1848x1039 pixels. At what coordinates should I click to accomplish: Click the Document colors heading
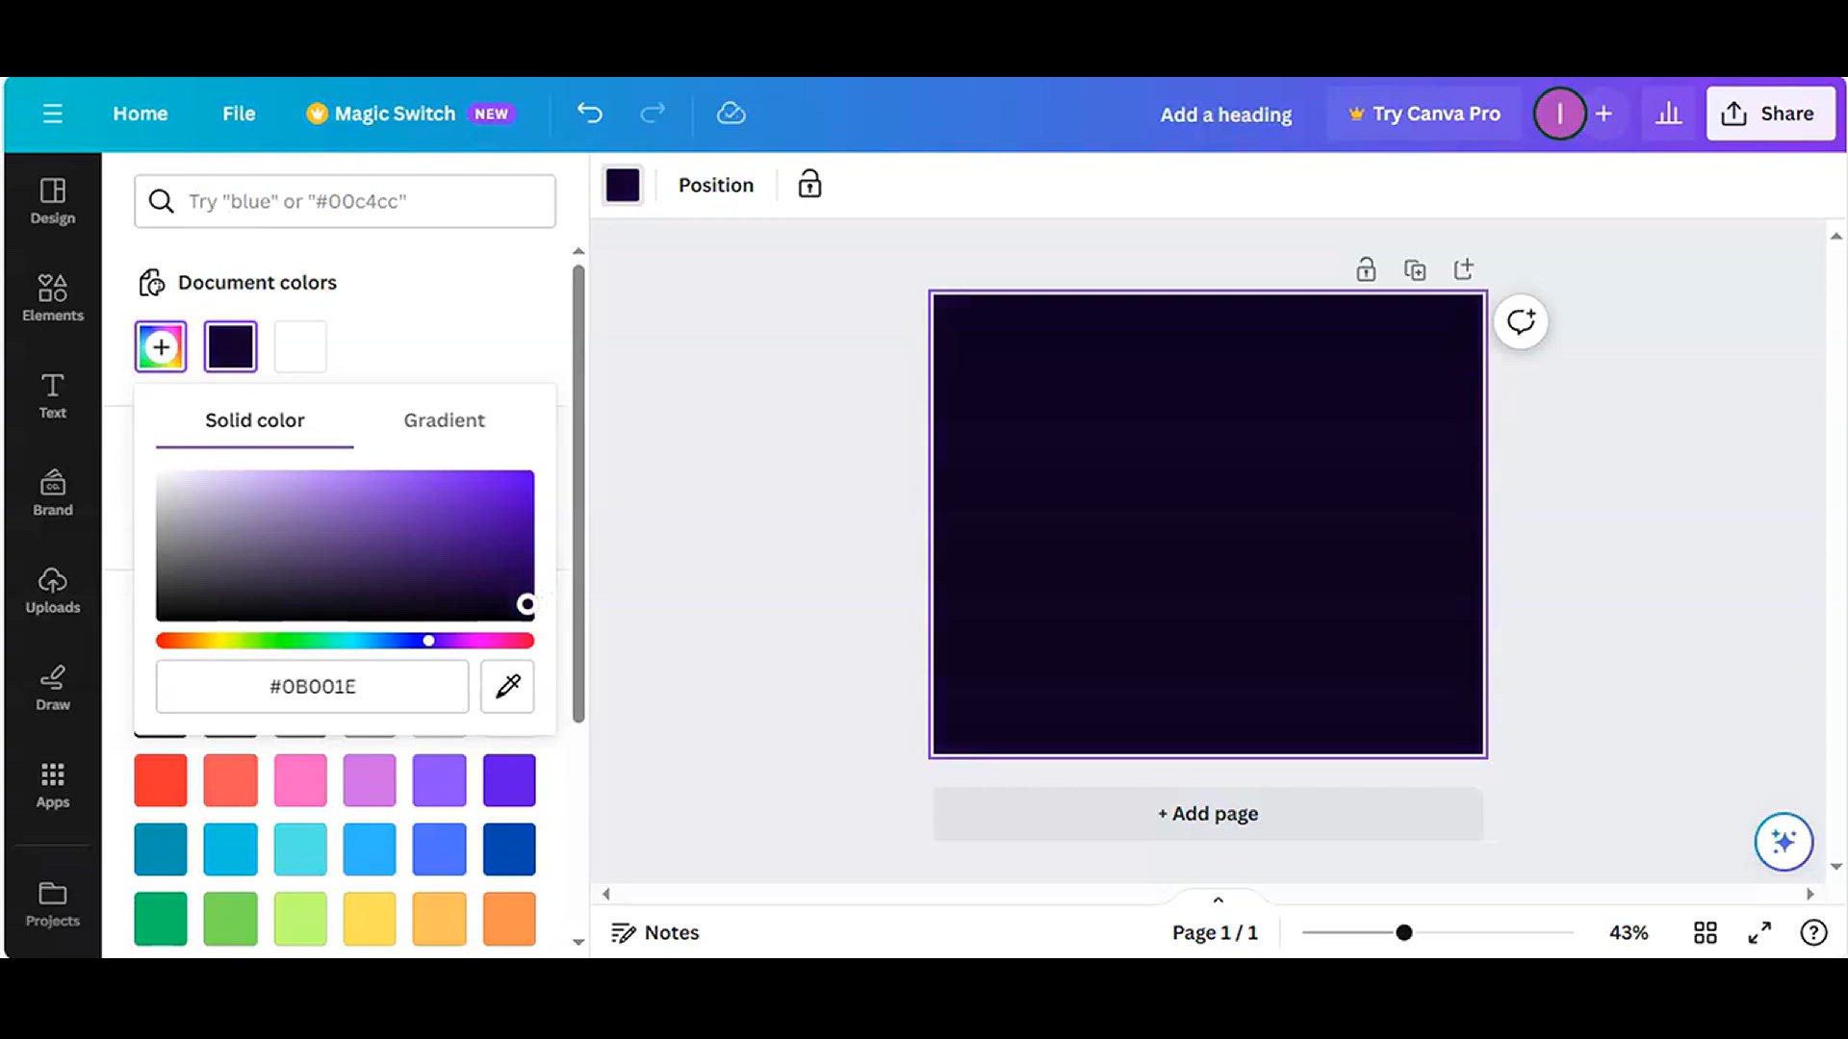click(257, 283)
